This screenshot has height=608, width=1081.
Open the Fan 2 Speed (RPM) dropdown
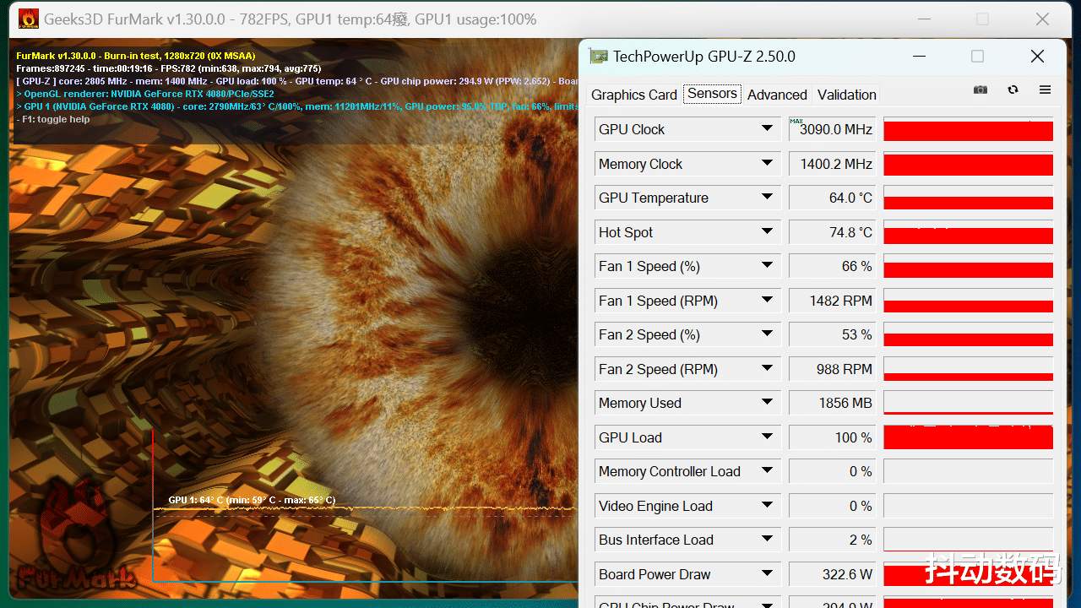click(x=768, y=369)
